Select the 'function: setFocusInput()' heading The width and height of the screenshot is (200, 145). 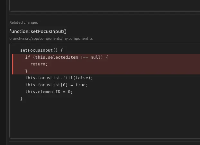[x=38, y=31]
